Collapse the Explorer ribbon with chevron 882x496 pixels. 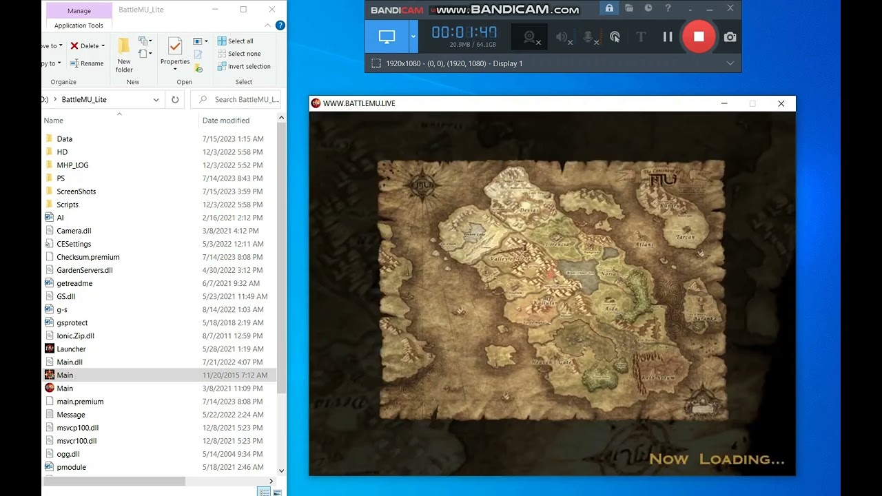(x=267, y=25)
